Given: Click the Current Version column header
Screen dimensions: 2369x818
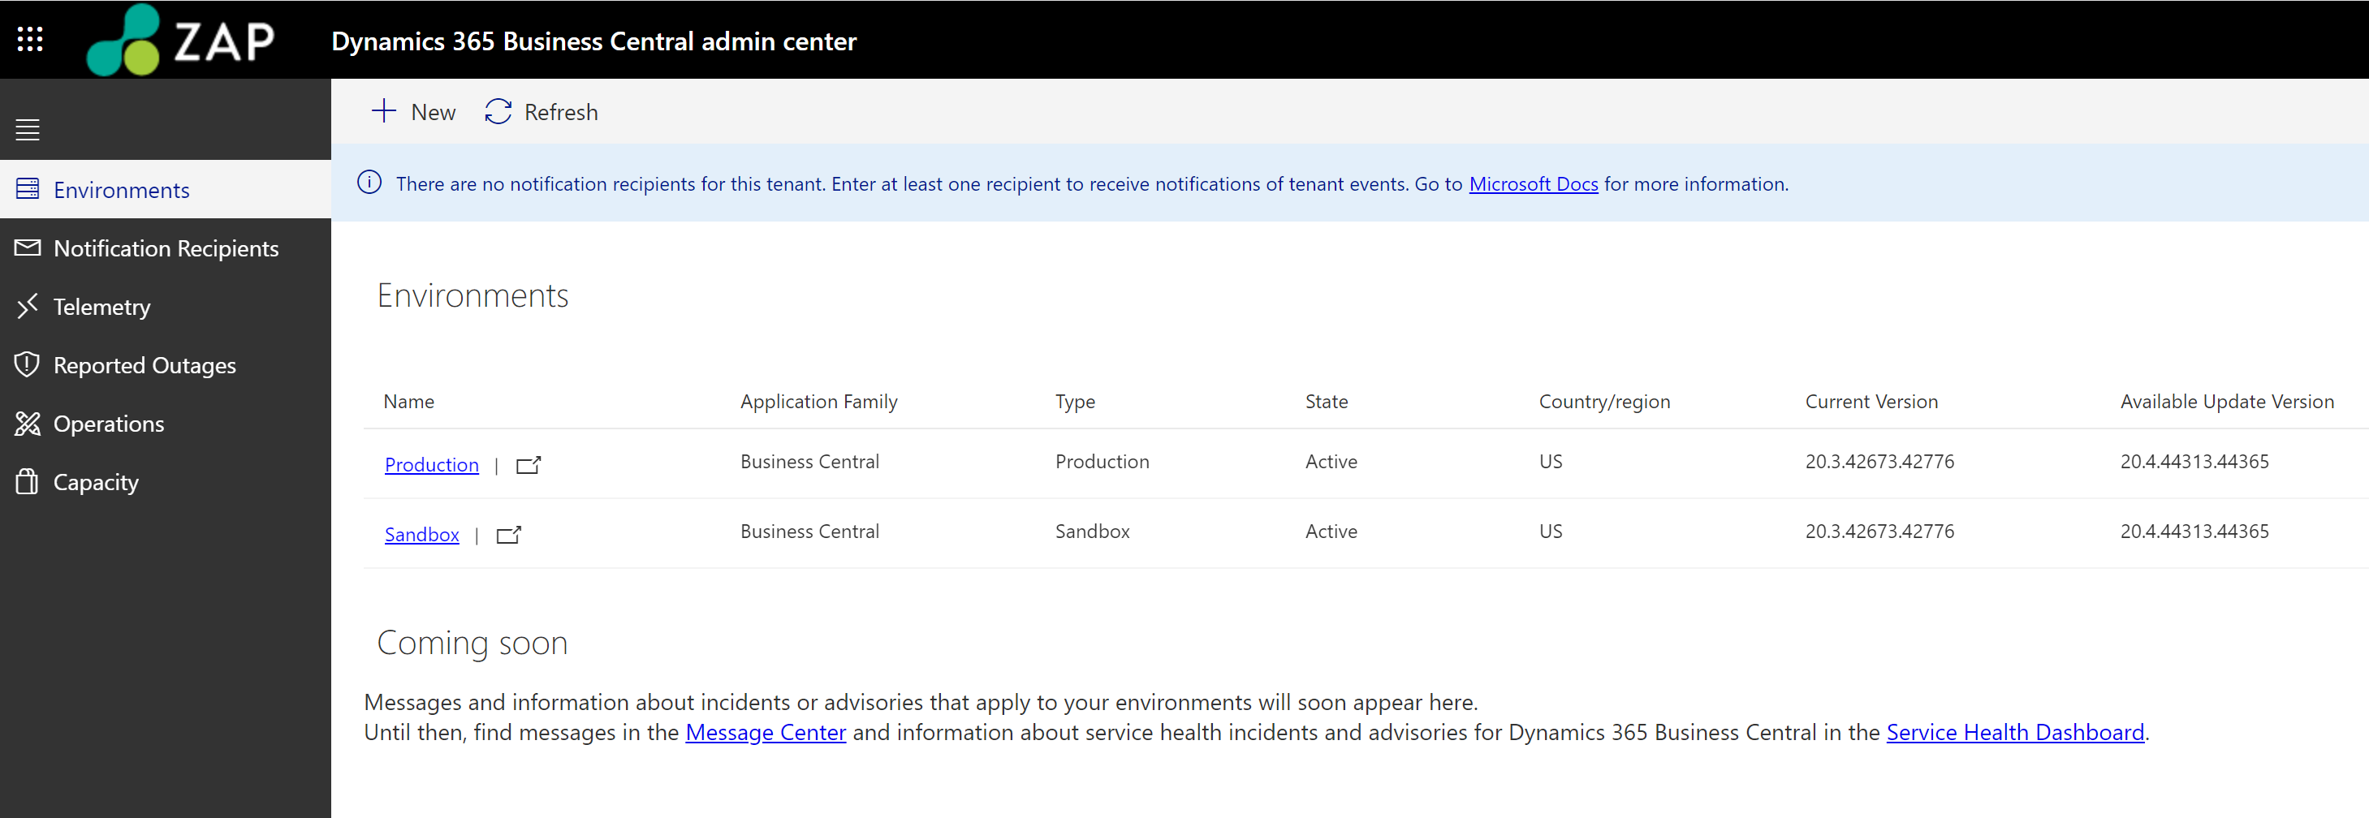Looking at the screenshot, I should click(x=1871, y=402).
